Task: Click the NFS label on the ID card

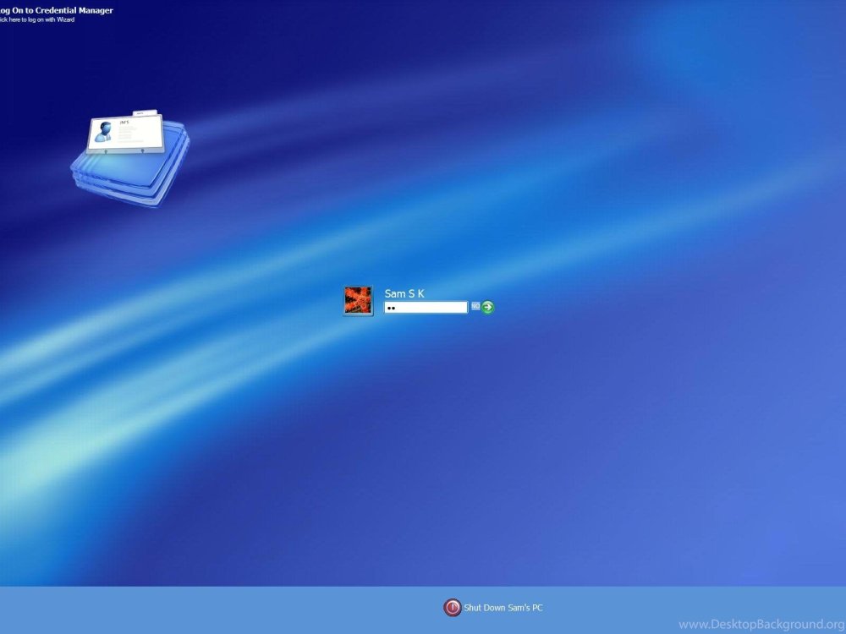Action: click(x=124, y=122)
